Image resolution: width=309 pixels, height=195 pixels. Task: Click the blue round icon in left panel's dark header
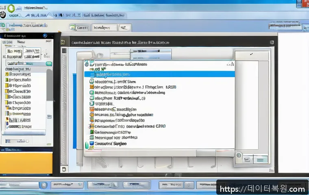coord(45,35)
